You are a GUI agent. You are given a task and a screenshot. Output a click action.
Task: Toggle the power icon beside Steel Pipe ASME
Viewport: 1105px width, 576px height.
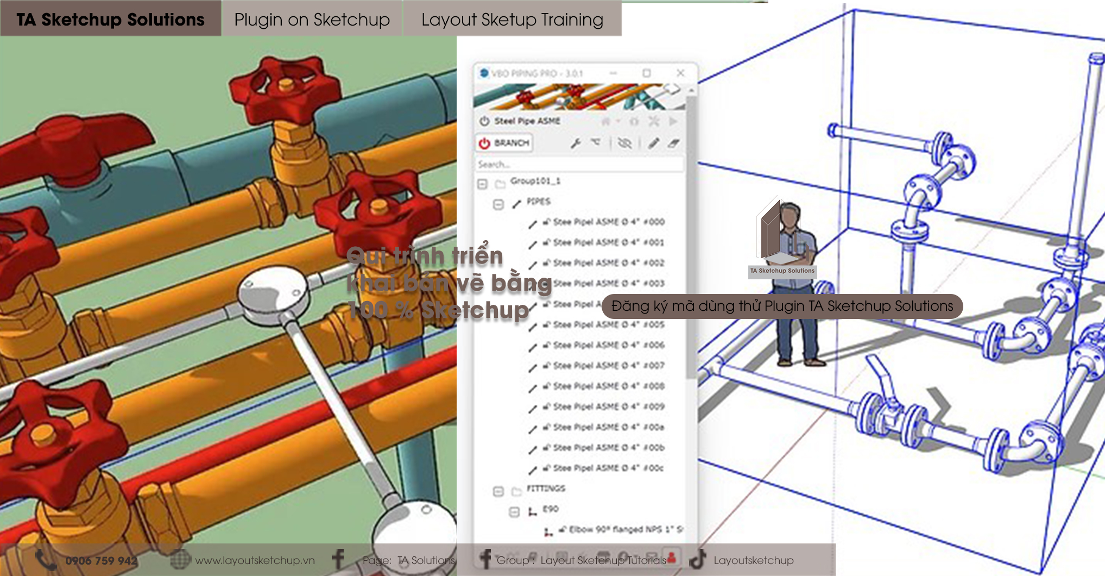coord(484,121)
